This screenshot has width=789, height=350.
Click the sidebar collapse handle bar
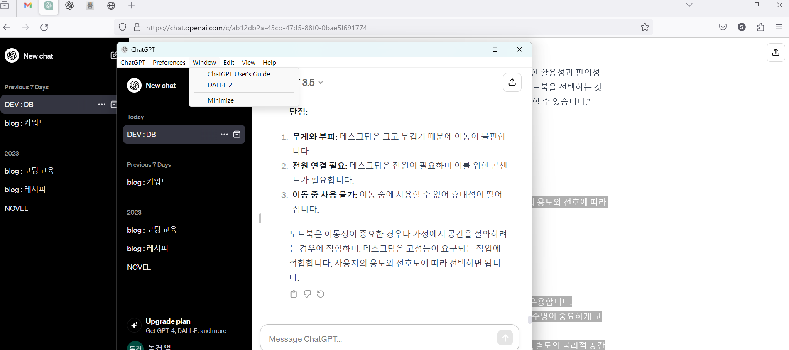(260, 218)
